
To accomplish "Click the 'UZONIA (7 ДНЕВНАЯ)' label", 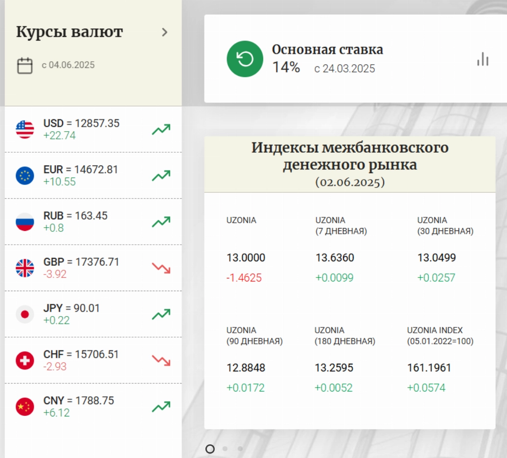I will 341,226.
